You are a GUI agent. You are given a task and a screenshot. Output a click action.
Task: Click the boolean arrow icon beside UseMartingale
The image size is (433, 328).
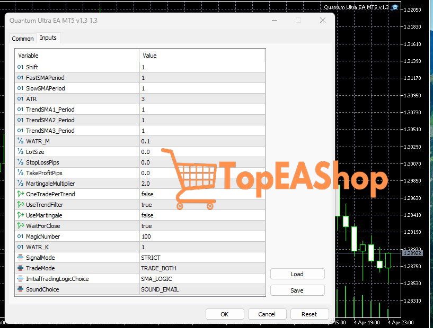(21, 215)
